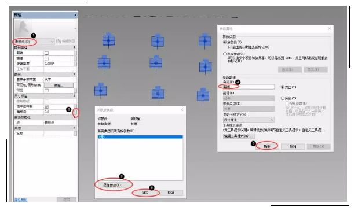Screen dimensions: 358x211
Task: Click the 显示参照平面 value 从不
Action: coord(59,80)
